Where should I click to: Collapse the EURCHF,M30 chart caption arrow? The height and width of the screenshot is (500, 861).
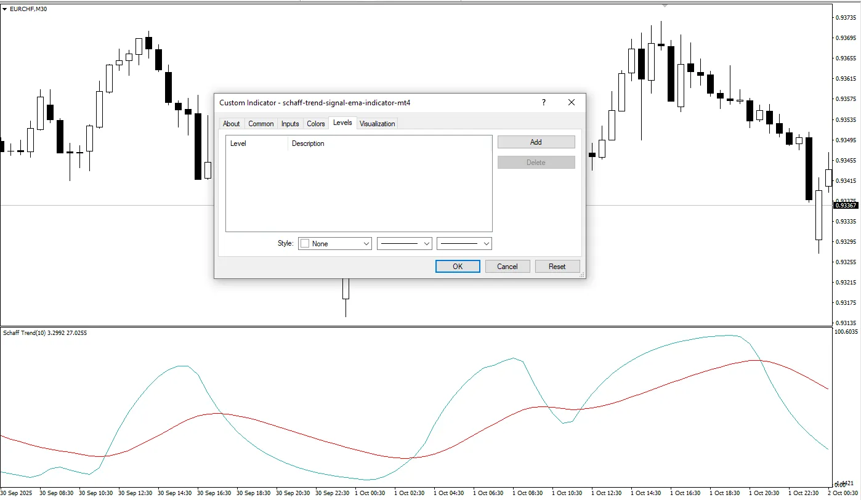click(x=5, y=9)
